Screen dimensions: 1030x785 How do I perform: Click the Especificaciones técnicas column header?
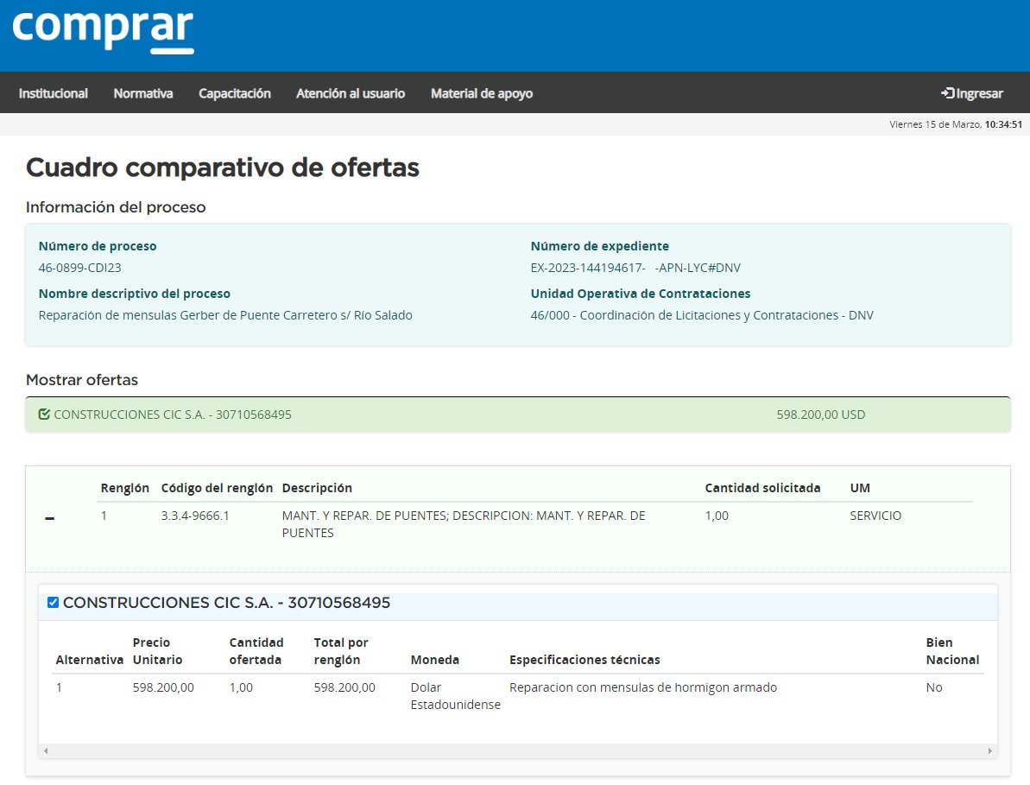(585, 660)
